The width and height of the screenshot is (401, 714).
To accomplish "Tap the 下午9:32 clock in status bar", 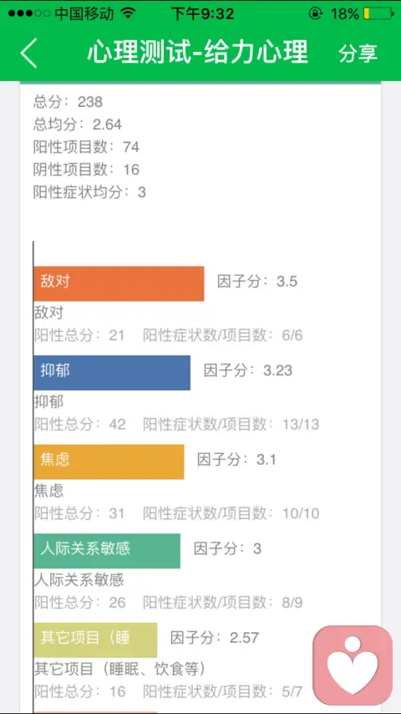I will click(202, 13).
